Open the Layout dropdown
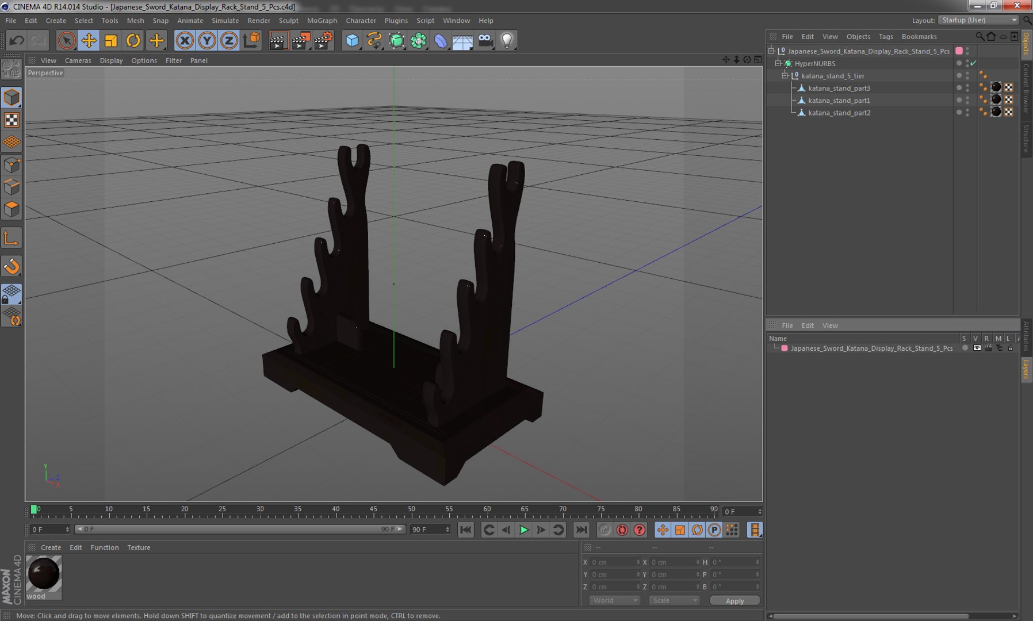The image size is (1033, 621). (x=979, y=20)
